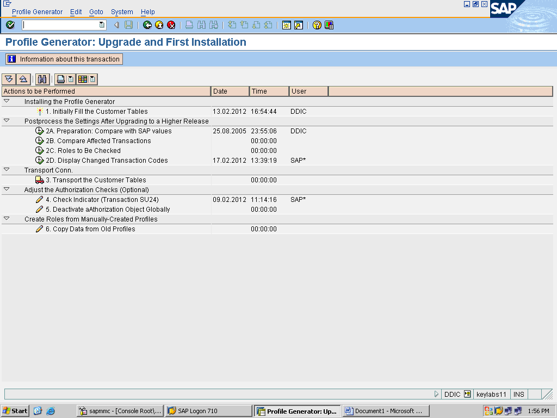
Task: Select the Print icon in the application toolbar
Action: [x=60, y=79]
